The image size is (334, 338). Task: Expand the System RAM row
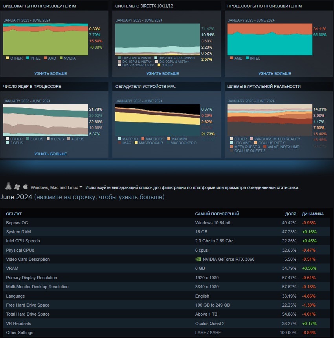(167, 232)
